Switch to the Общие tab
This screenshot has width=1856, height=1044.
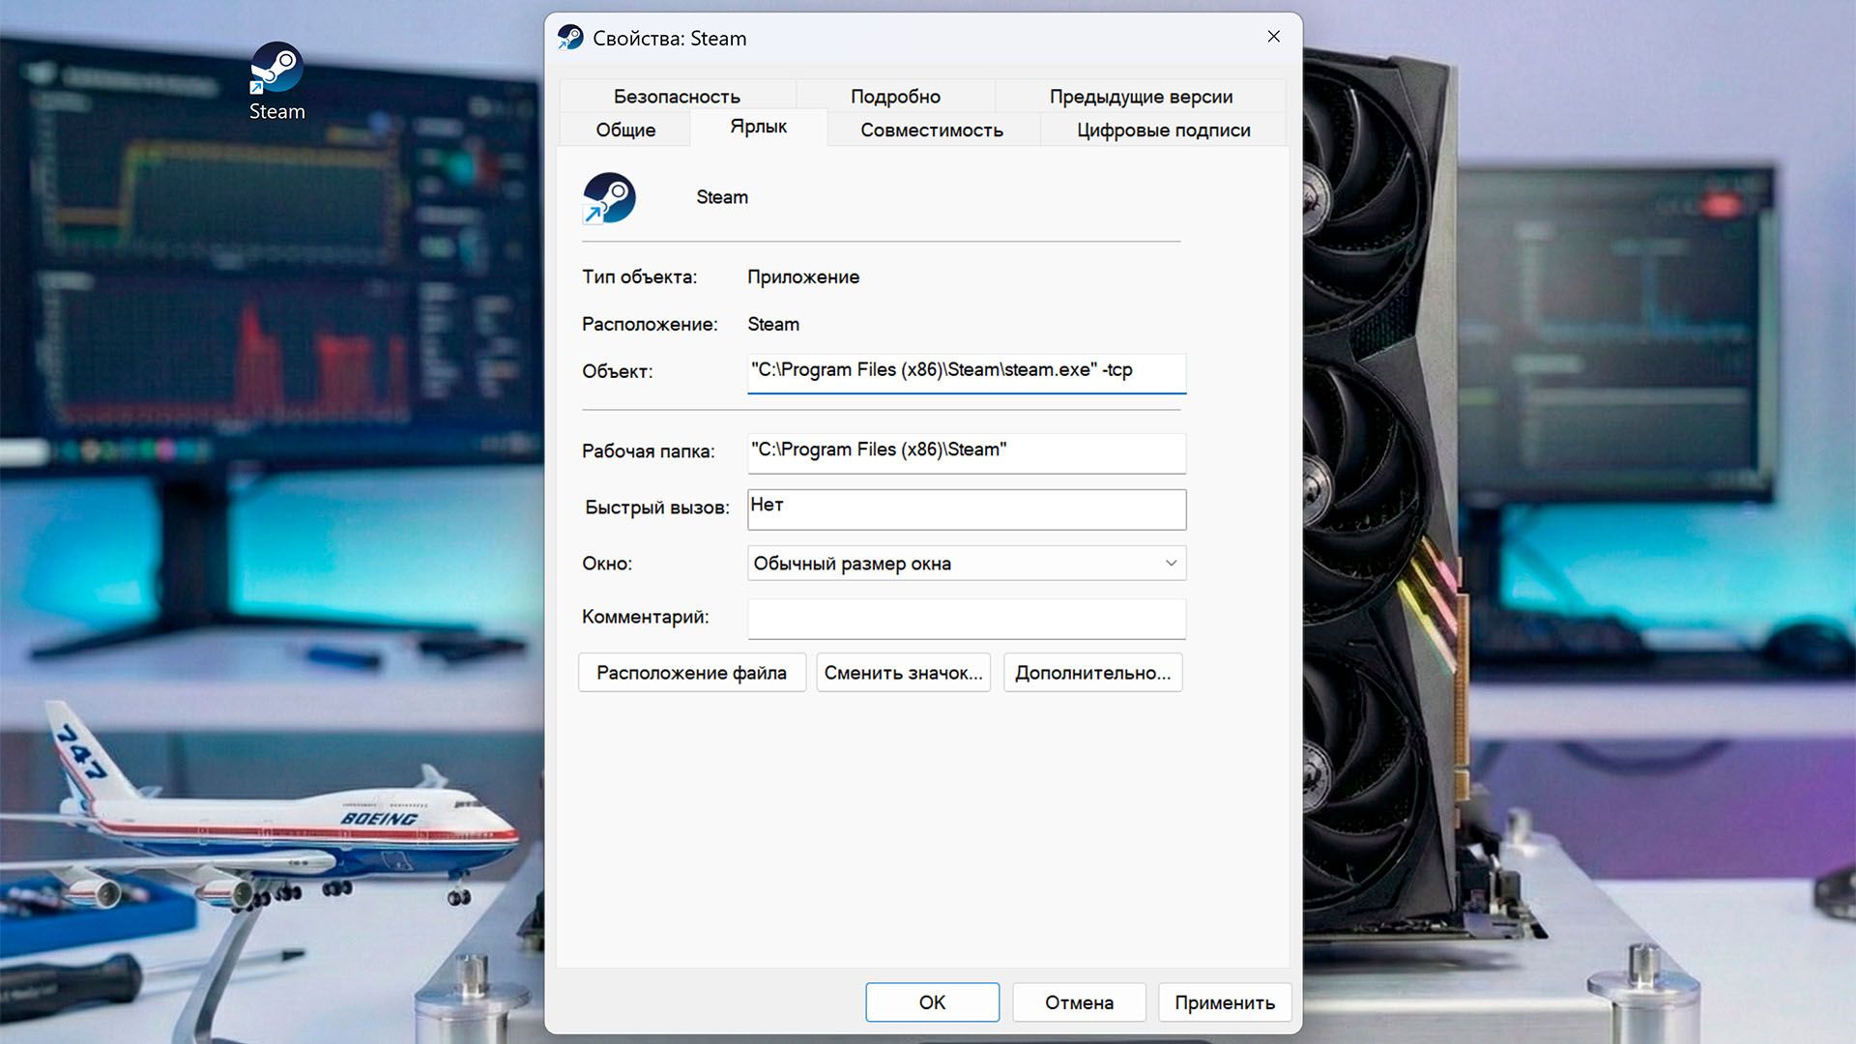pyautogui.click(x=625, y=130)
